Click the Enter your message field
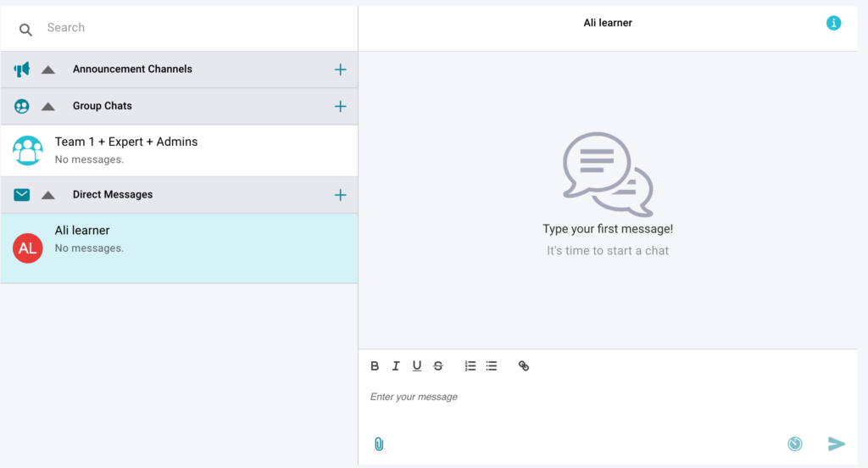868x468 pixels. (x=593, y=397)
